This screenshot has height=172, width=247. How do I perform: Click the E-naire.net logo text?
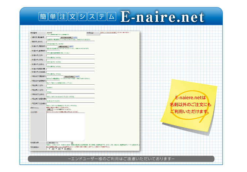pyautogui.click(x=162, y=17)
